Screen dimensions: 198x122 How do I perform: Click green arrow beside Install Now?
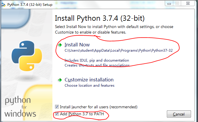click(x=60, y=45)
